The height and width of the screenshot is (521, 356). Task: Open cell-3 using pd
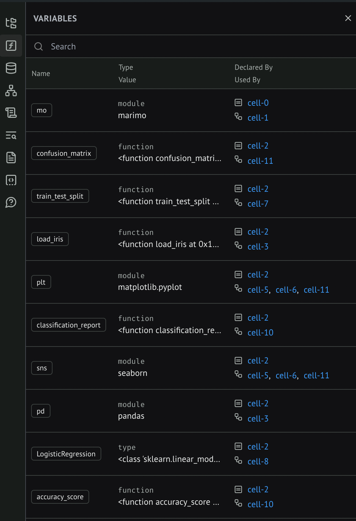258,419
